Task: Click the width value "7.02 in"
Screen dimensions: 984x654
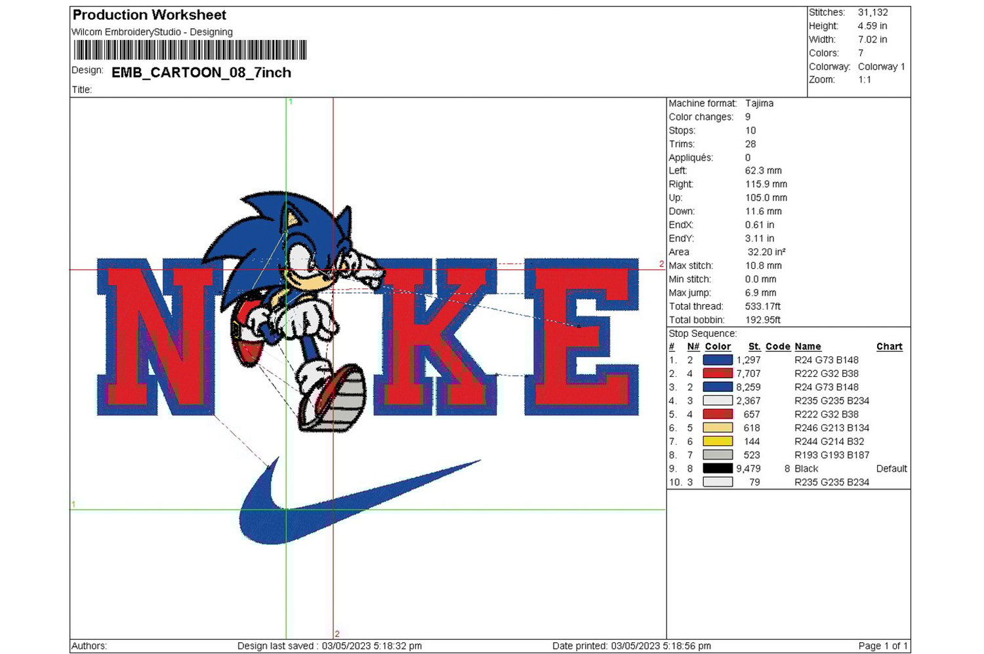Action: click(872, 39)
